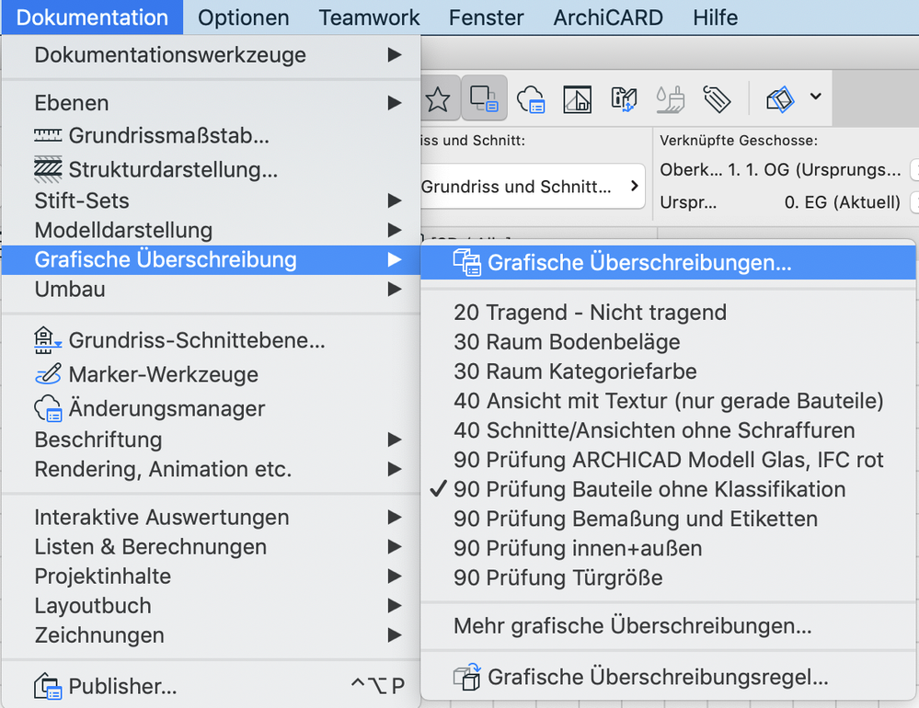Open 'Grafische Überschreibungsregel...' entry

[x=658, y=679]
